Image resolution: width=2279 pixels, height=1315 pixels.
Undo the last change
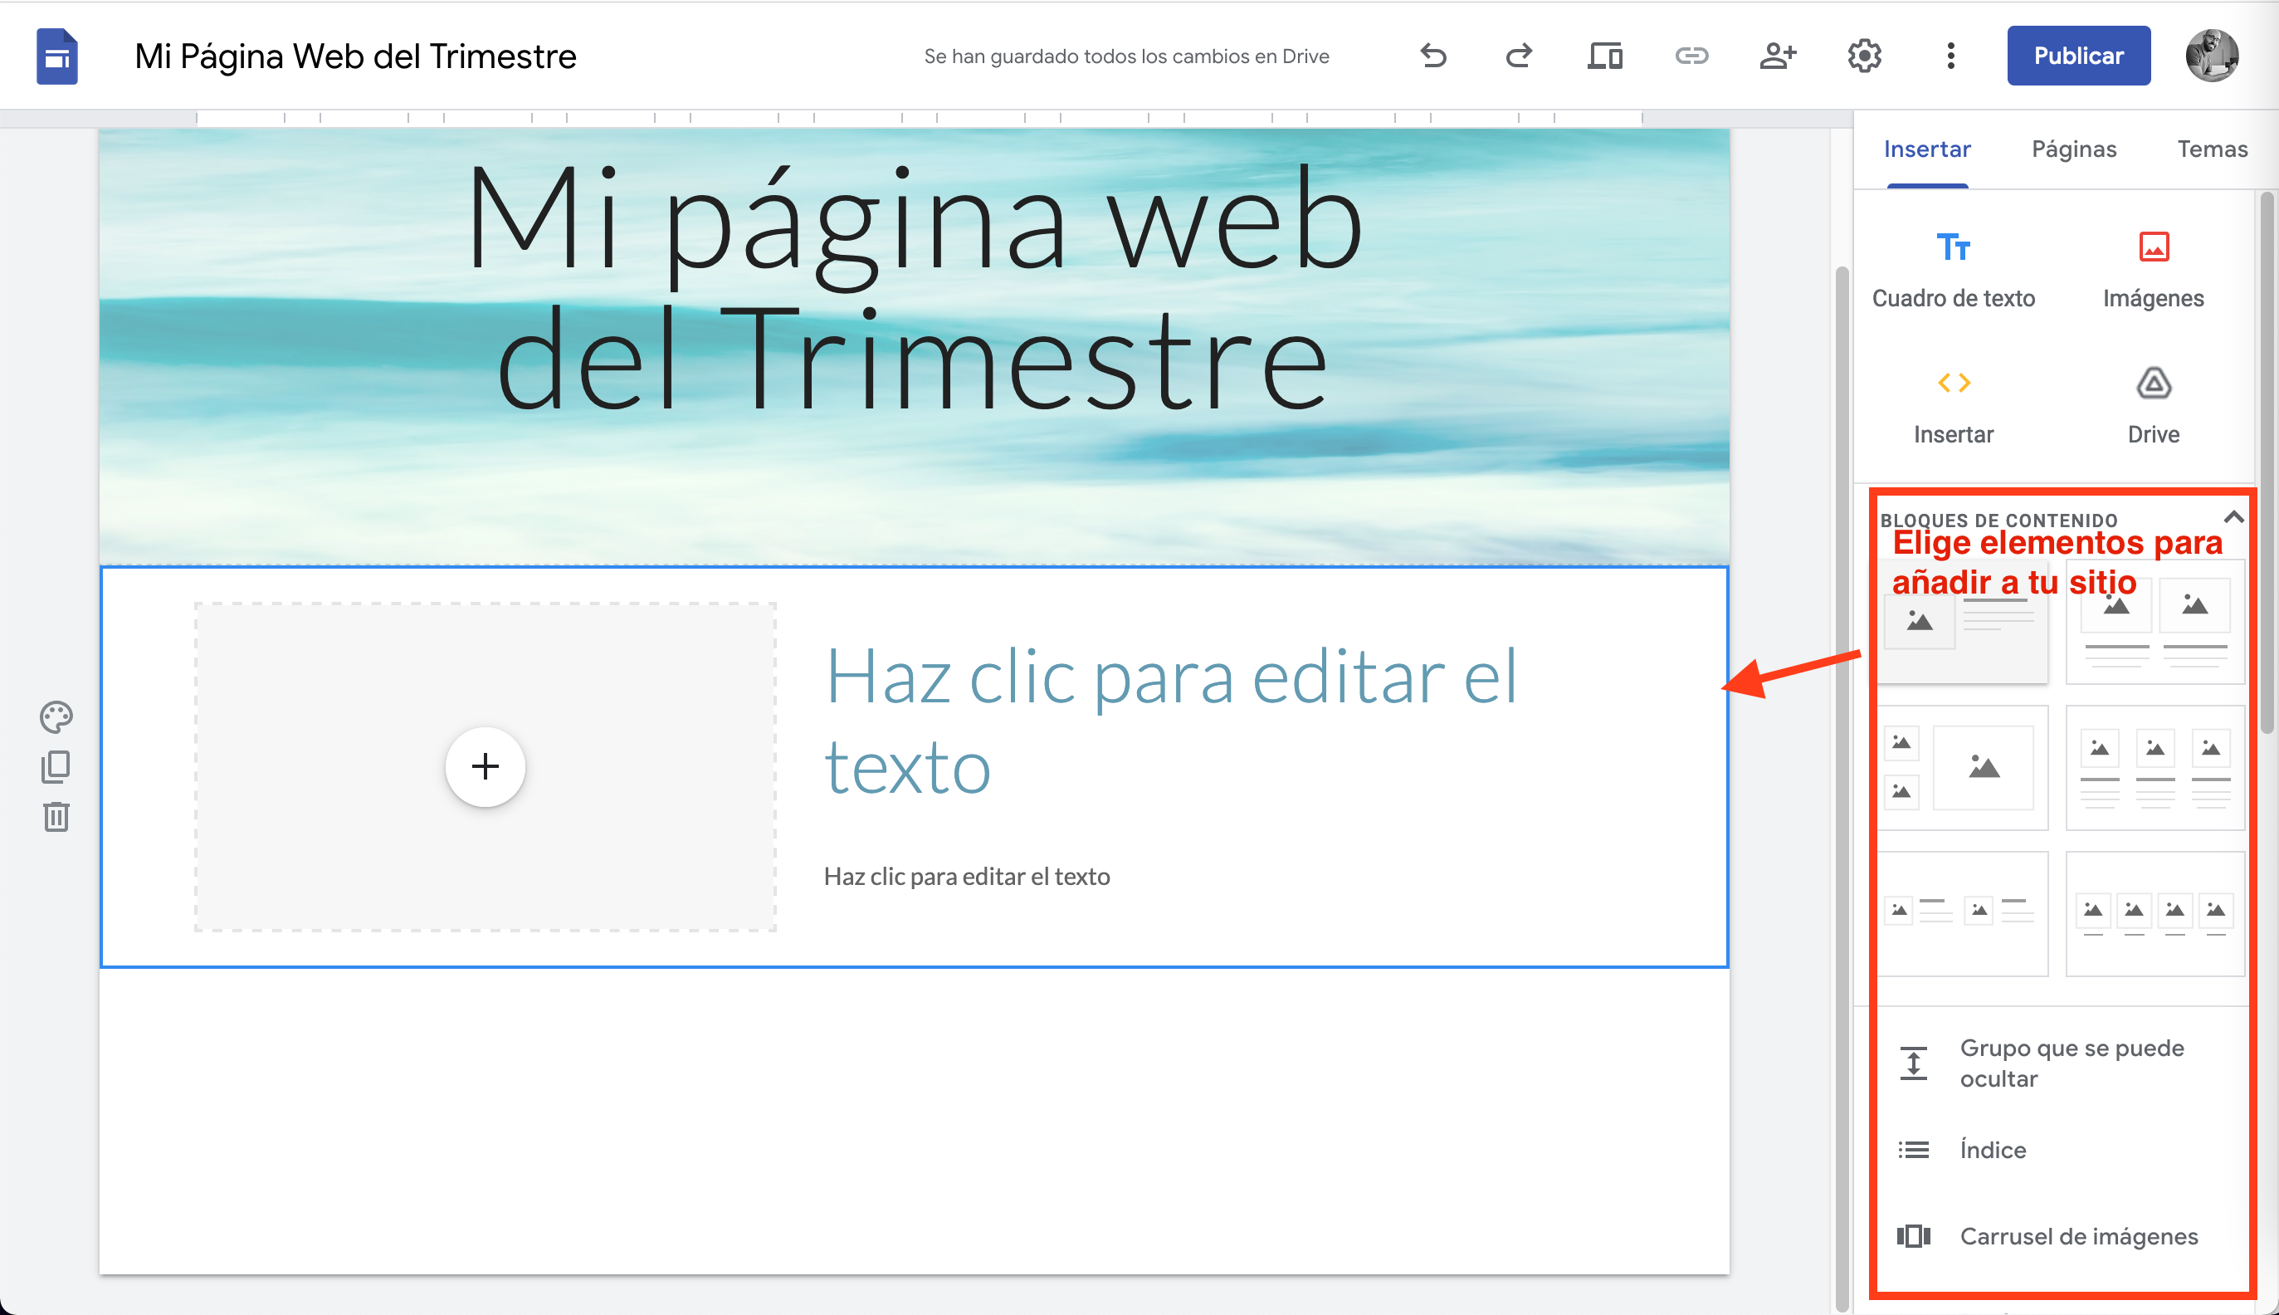(1432, 55)
